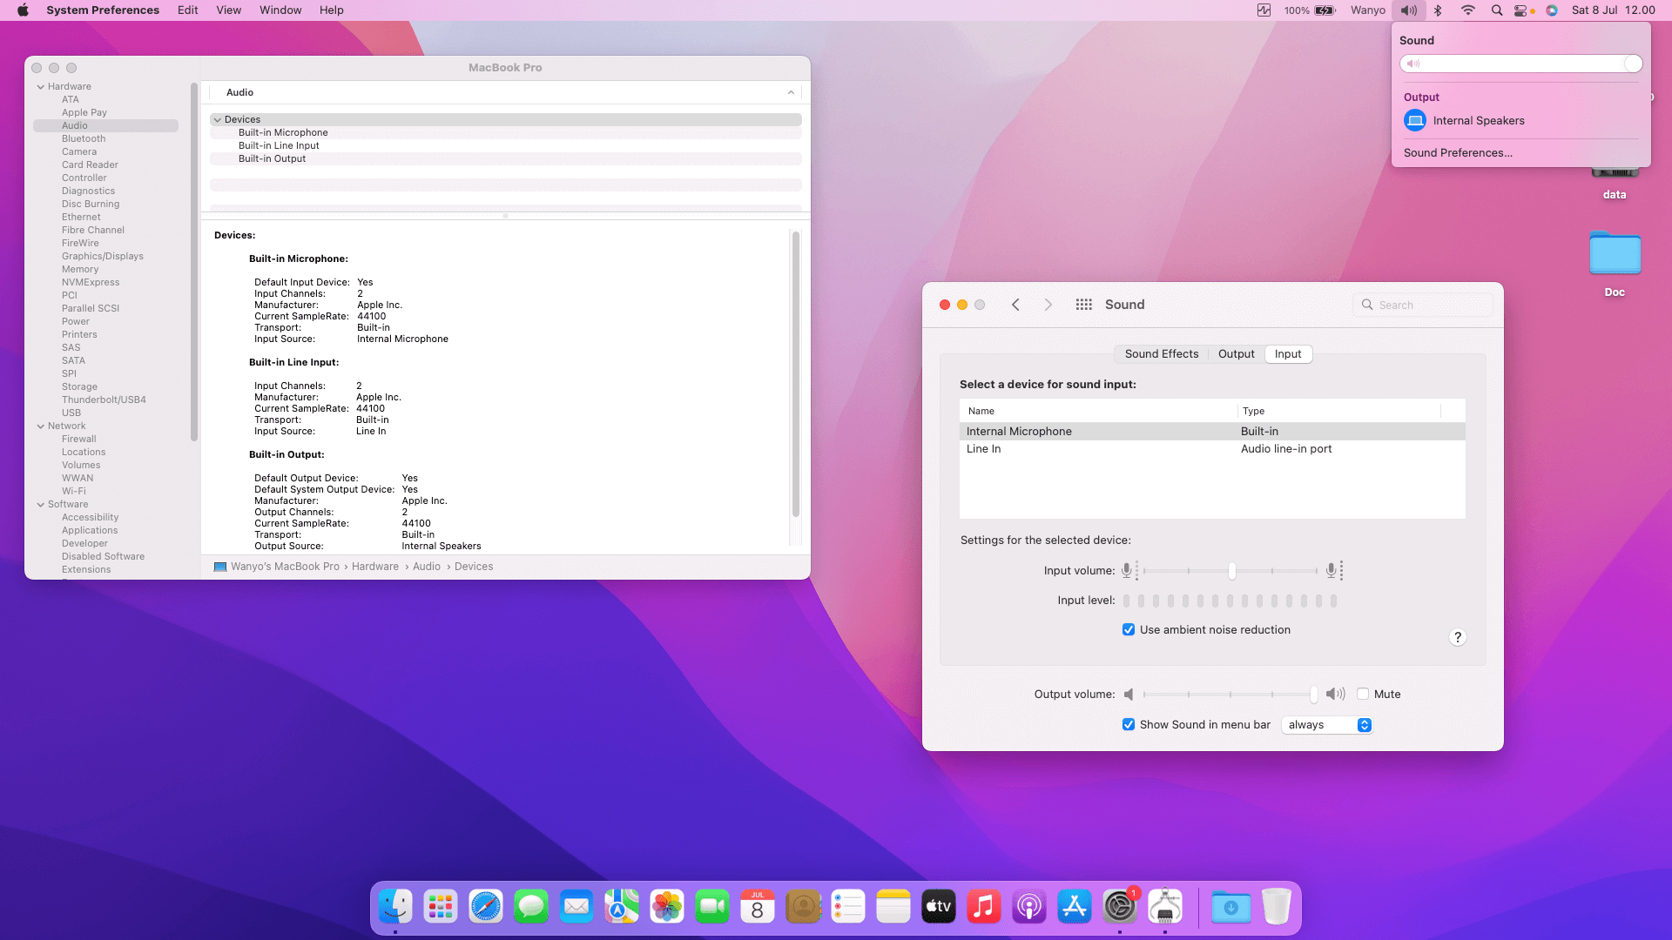The width and height of the screenshot is (1672, 940).
Task: Collapse the Devices disclosure triangle
Action: click(x=217, y=120)
